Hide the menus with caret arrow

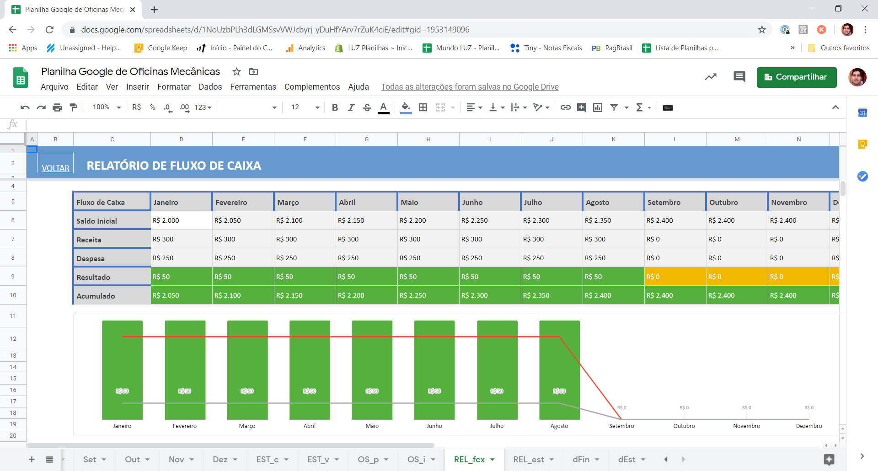point(835,107)
